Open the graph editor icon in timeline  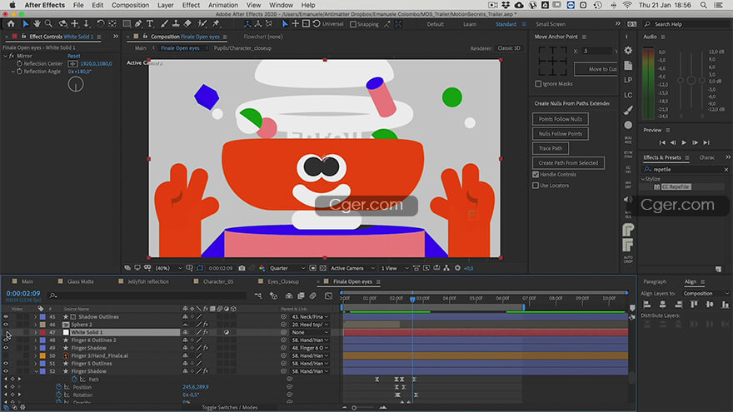click(329, 295)
